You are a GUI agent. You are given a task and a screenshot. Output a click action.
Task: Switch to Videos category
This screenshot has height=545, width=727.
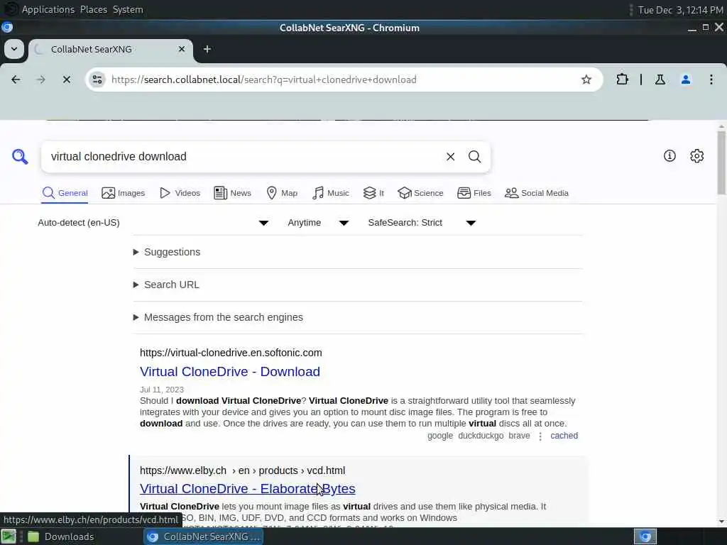click(x=180, y=193)
